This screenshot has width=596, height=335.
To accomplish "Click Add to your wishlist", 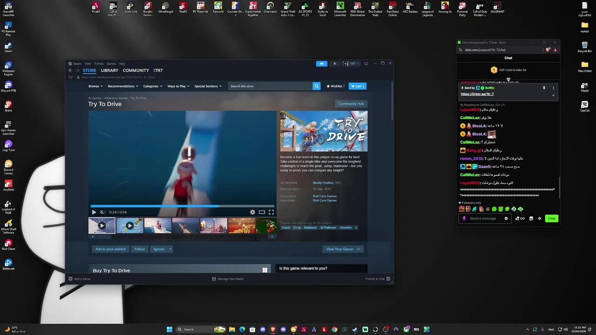I will tap(110, 249).
